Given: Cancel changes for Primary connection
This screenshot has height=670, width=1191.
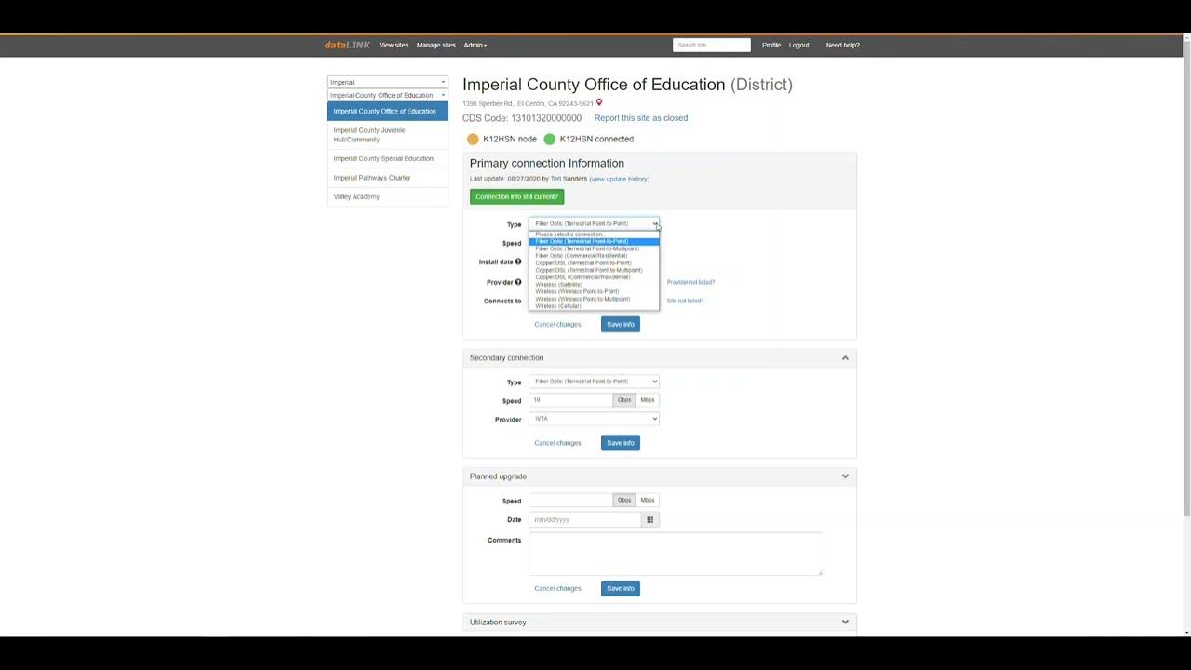Looking at the screenshot, I should tap(557, 324).
